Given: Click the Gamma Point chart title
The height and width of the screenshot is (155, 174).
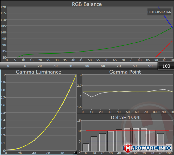Looking at the screenshot, I should pos(125,72).
